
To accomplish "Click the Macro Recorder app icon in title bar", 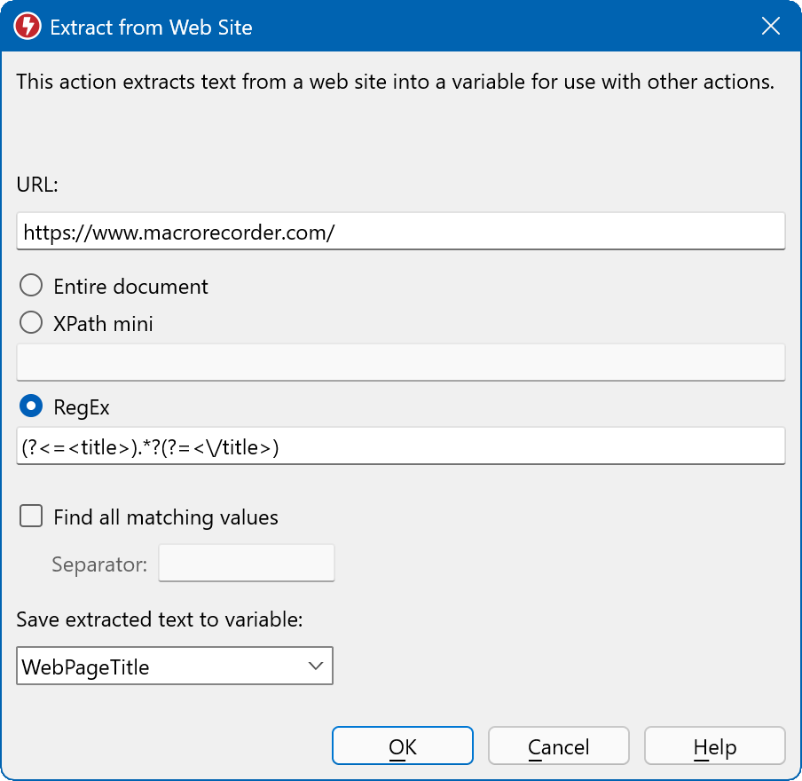I will click(28, 27).
